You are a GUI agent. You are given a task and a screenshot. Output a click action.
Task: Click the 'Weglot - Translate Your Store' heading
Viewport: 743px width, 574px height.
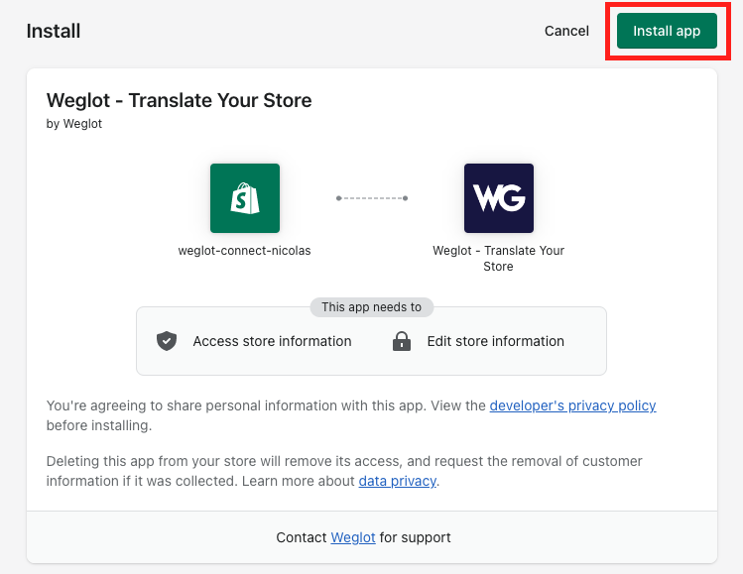tap(180, 100)
